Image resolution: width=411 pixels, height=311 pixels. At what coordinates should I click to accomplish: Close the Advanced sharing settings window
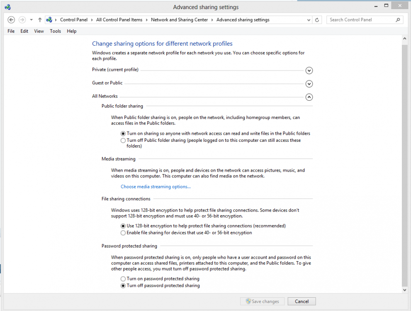click(400, 5)
